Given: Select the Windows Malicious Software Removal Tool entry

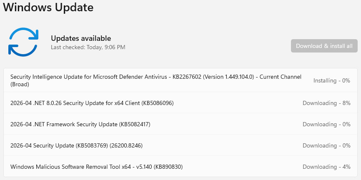Looking at the screenshot, I should click(x=96, y=167).
